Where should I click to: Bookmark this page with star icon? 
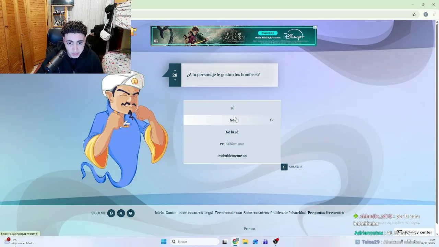coord(414,14)
